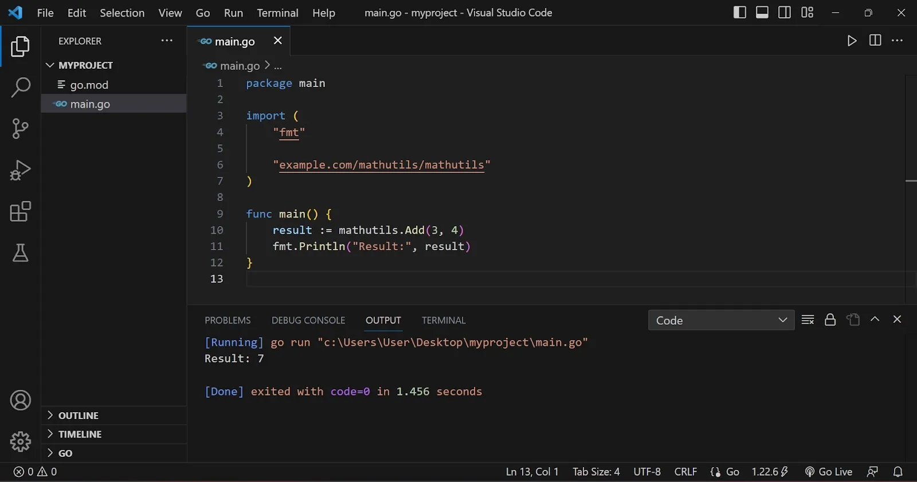Open the output log in editor icon
This screenshot has width=917, height=482.
tap(853, 319)
